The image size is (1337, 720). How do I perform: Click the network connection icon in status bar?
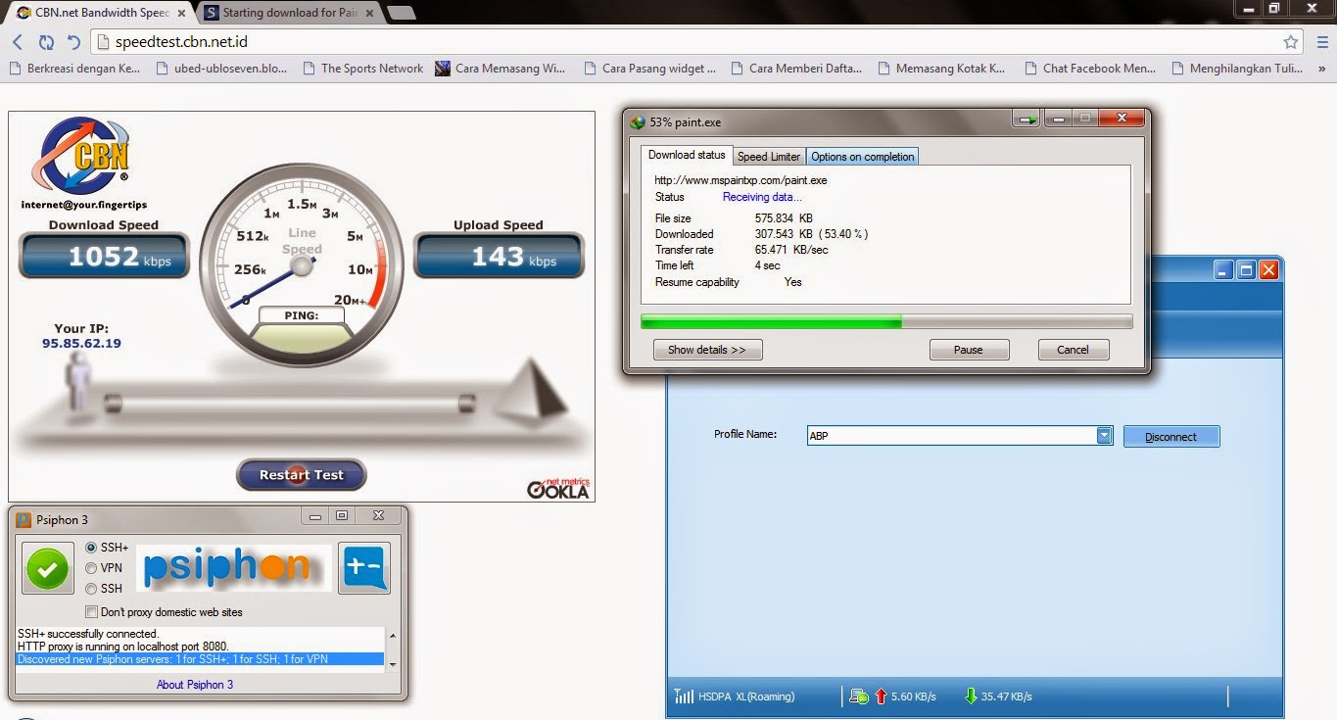click(859, 696)
